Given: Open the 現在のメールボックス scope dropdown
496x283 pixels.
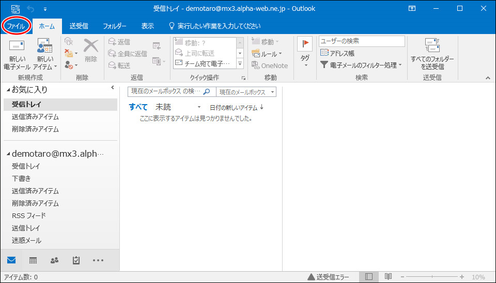Looking at the screenshot, I should click(x=246, y=92).
